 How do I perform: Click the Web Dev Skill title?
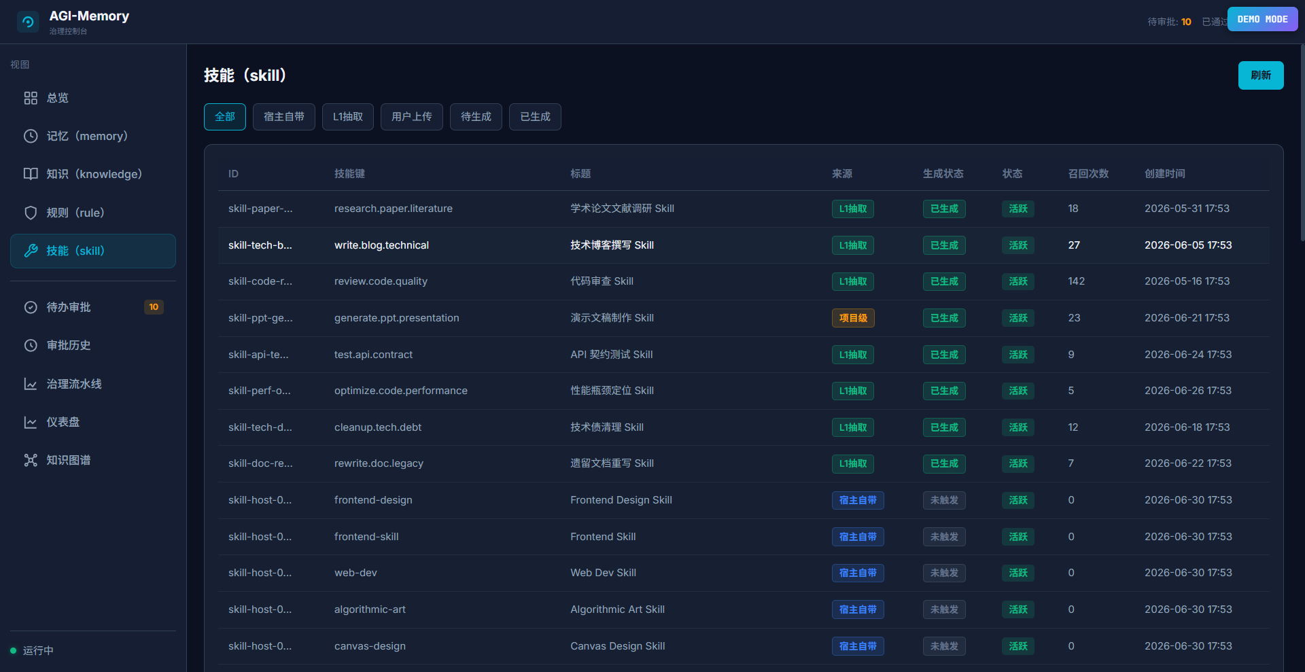pos(603,573)
